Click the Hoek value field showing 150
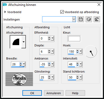This screenshot has height=99, width=104. click(x=72, y=52)
